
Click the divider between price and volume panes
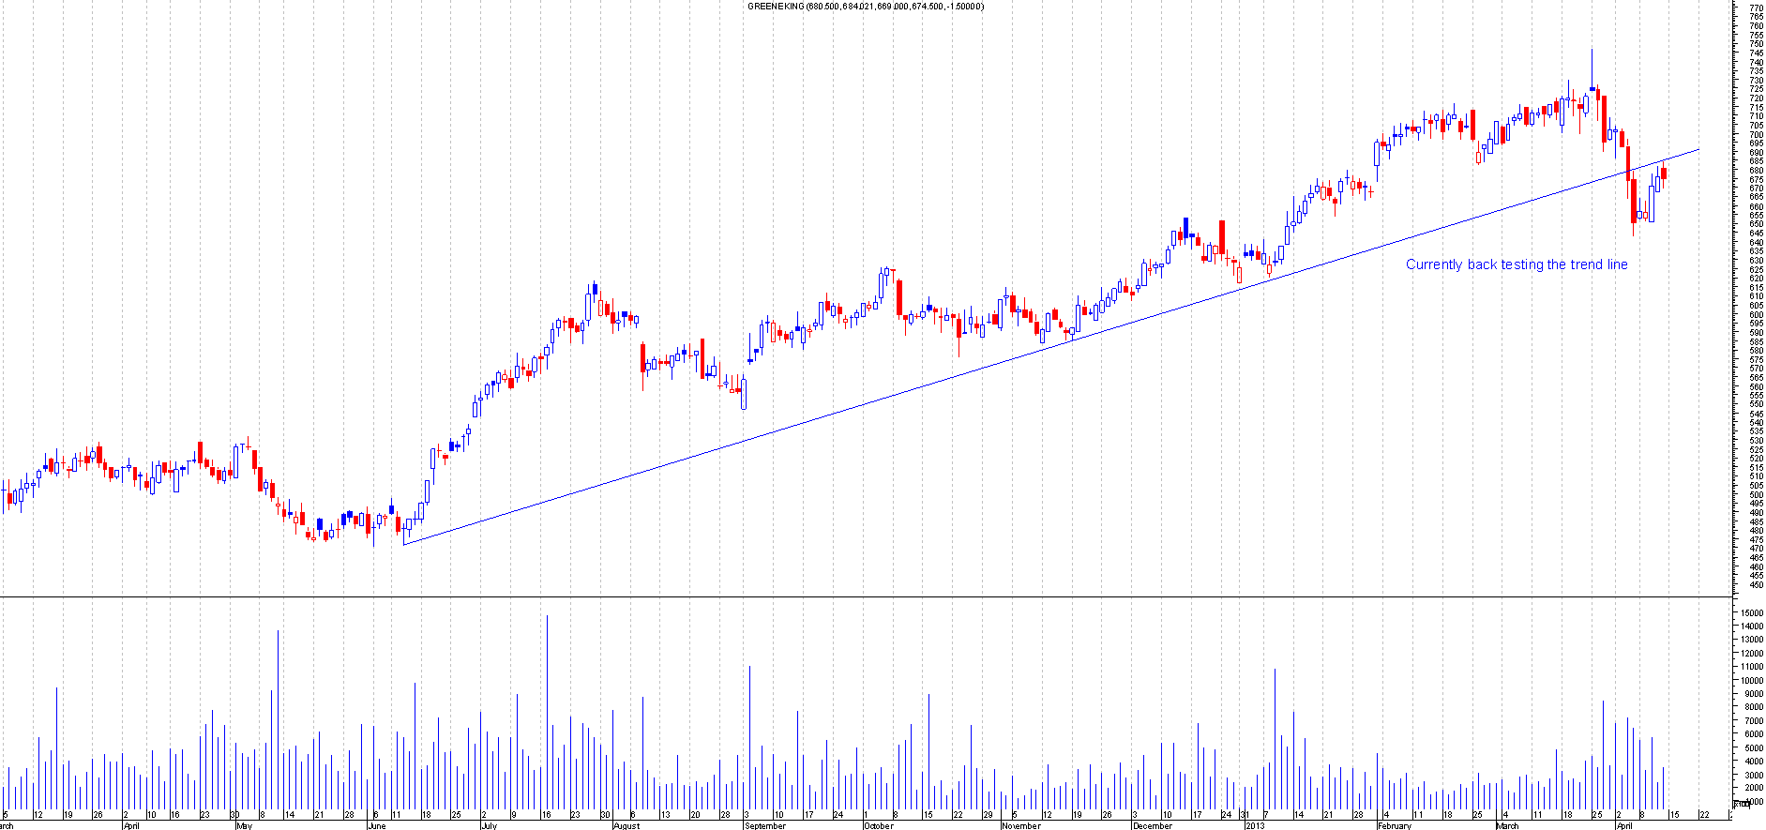[x=863, y=596]
